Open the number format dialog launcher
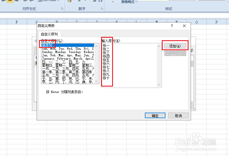 [102, 9]
